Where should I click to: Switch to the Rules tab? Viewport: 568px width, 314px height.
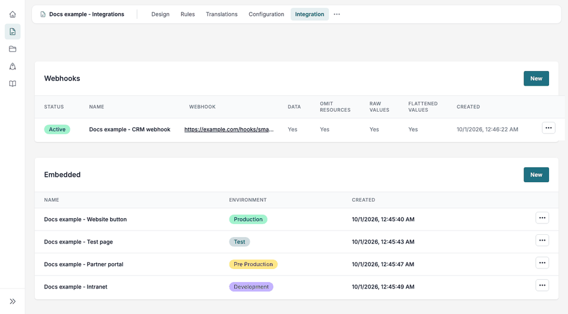[x=188, y=14]
